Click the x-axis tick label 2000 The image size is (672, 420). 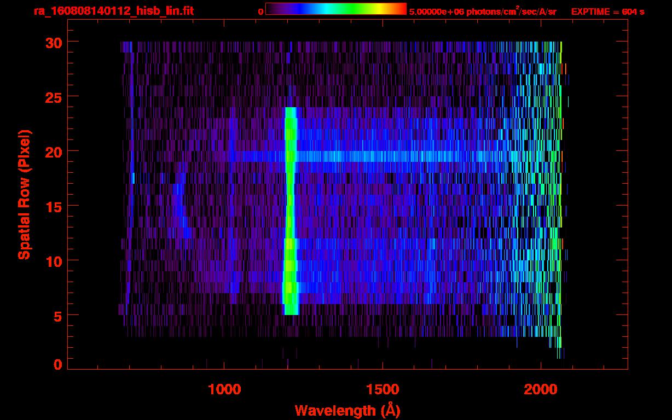[541, 389]
